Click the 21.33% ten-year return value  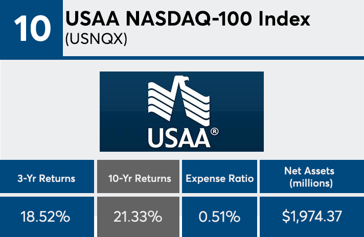click(139, 216)
